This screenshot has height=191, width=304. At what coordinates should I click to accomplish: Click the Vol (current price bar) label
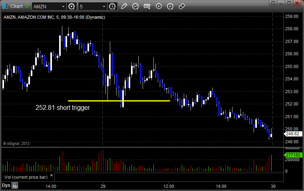26,177
